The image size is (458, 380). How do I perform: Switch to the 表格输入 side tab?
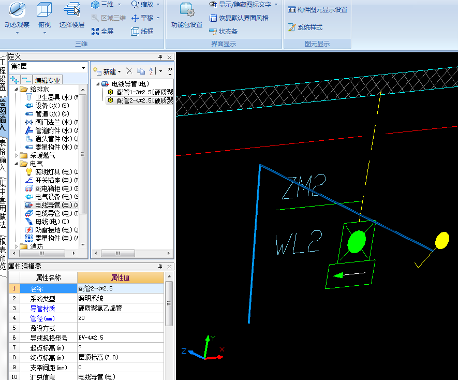click(x=3, y=155)
